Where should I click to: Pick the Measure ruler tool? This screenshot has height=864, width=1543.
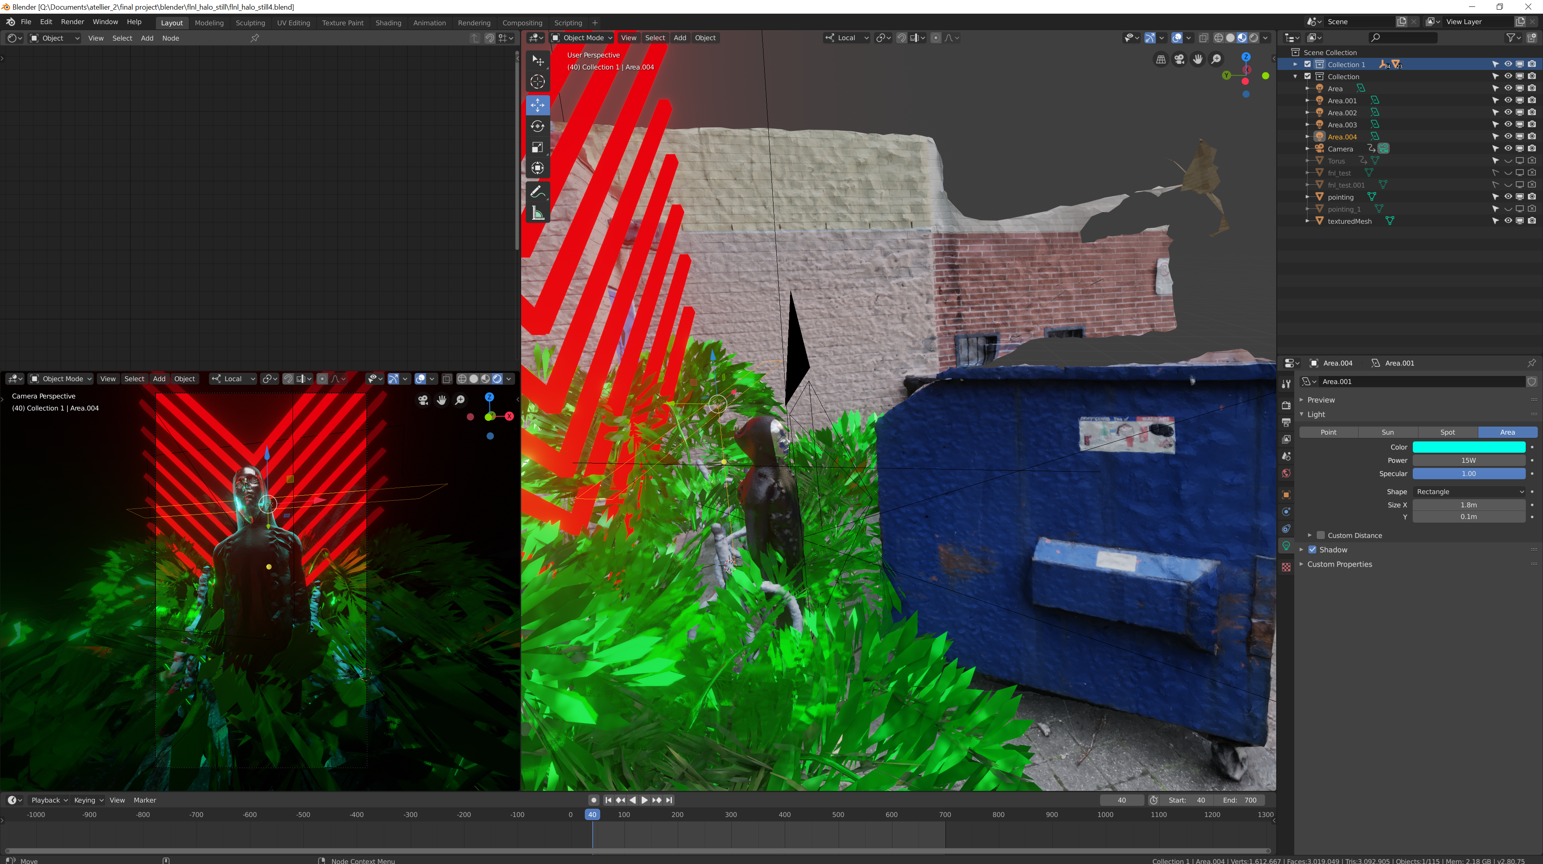[537, 213]
